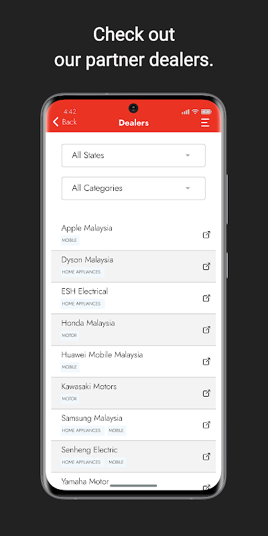
Task: Expand the All Categories dropdown
Action: (x=133, y=188)
